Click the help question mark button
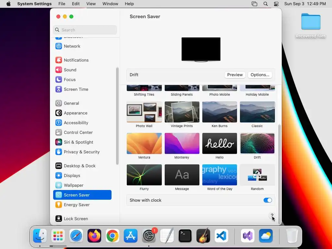This screenshot has height=249, width=332. click(272, 216)
